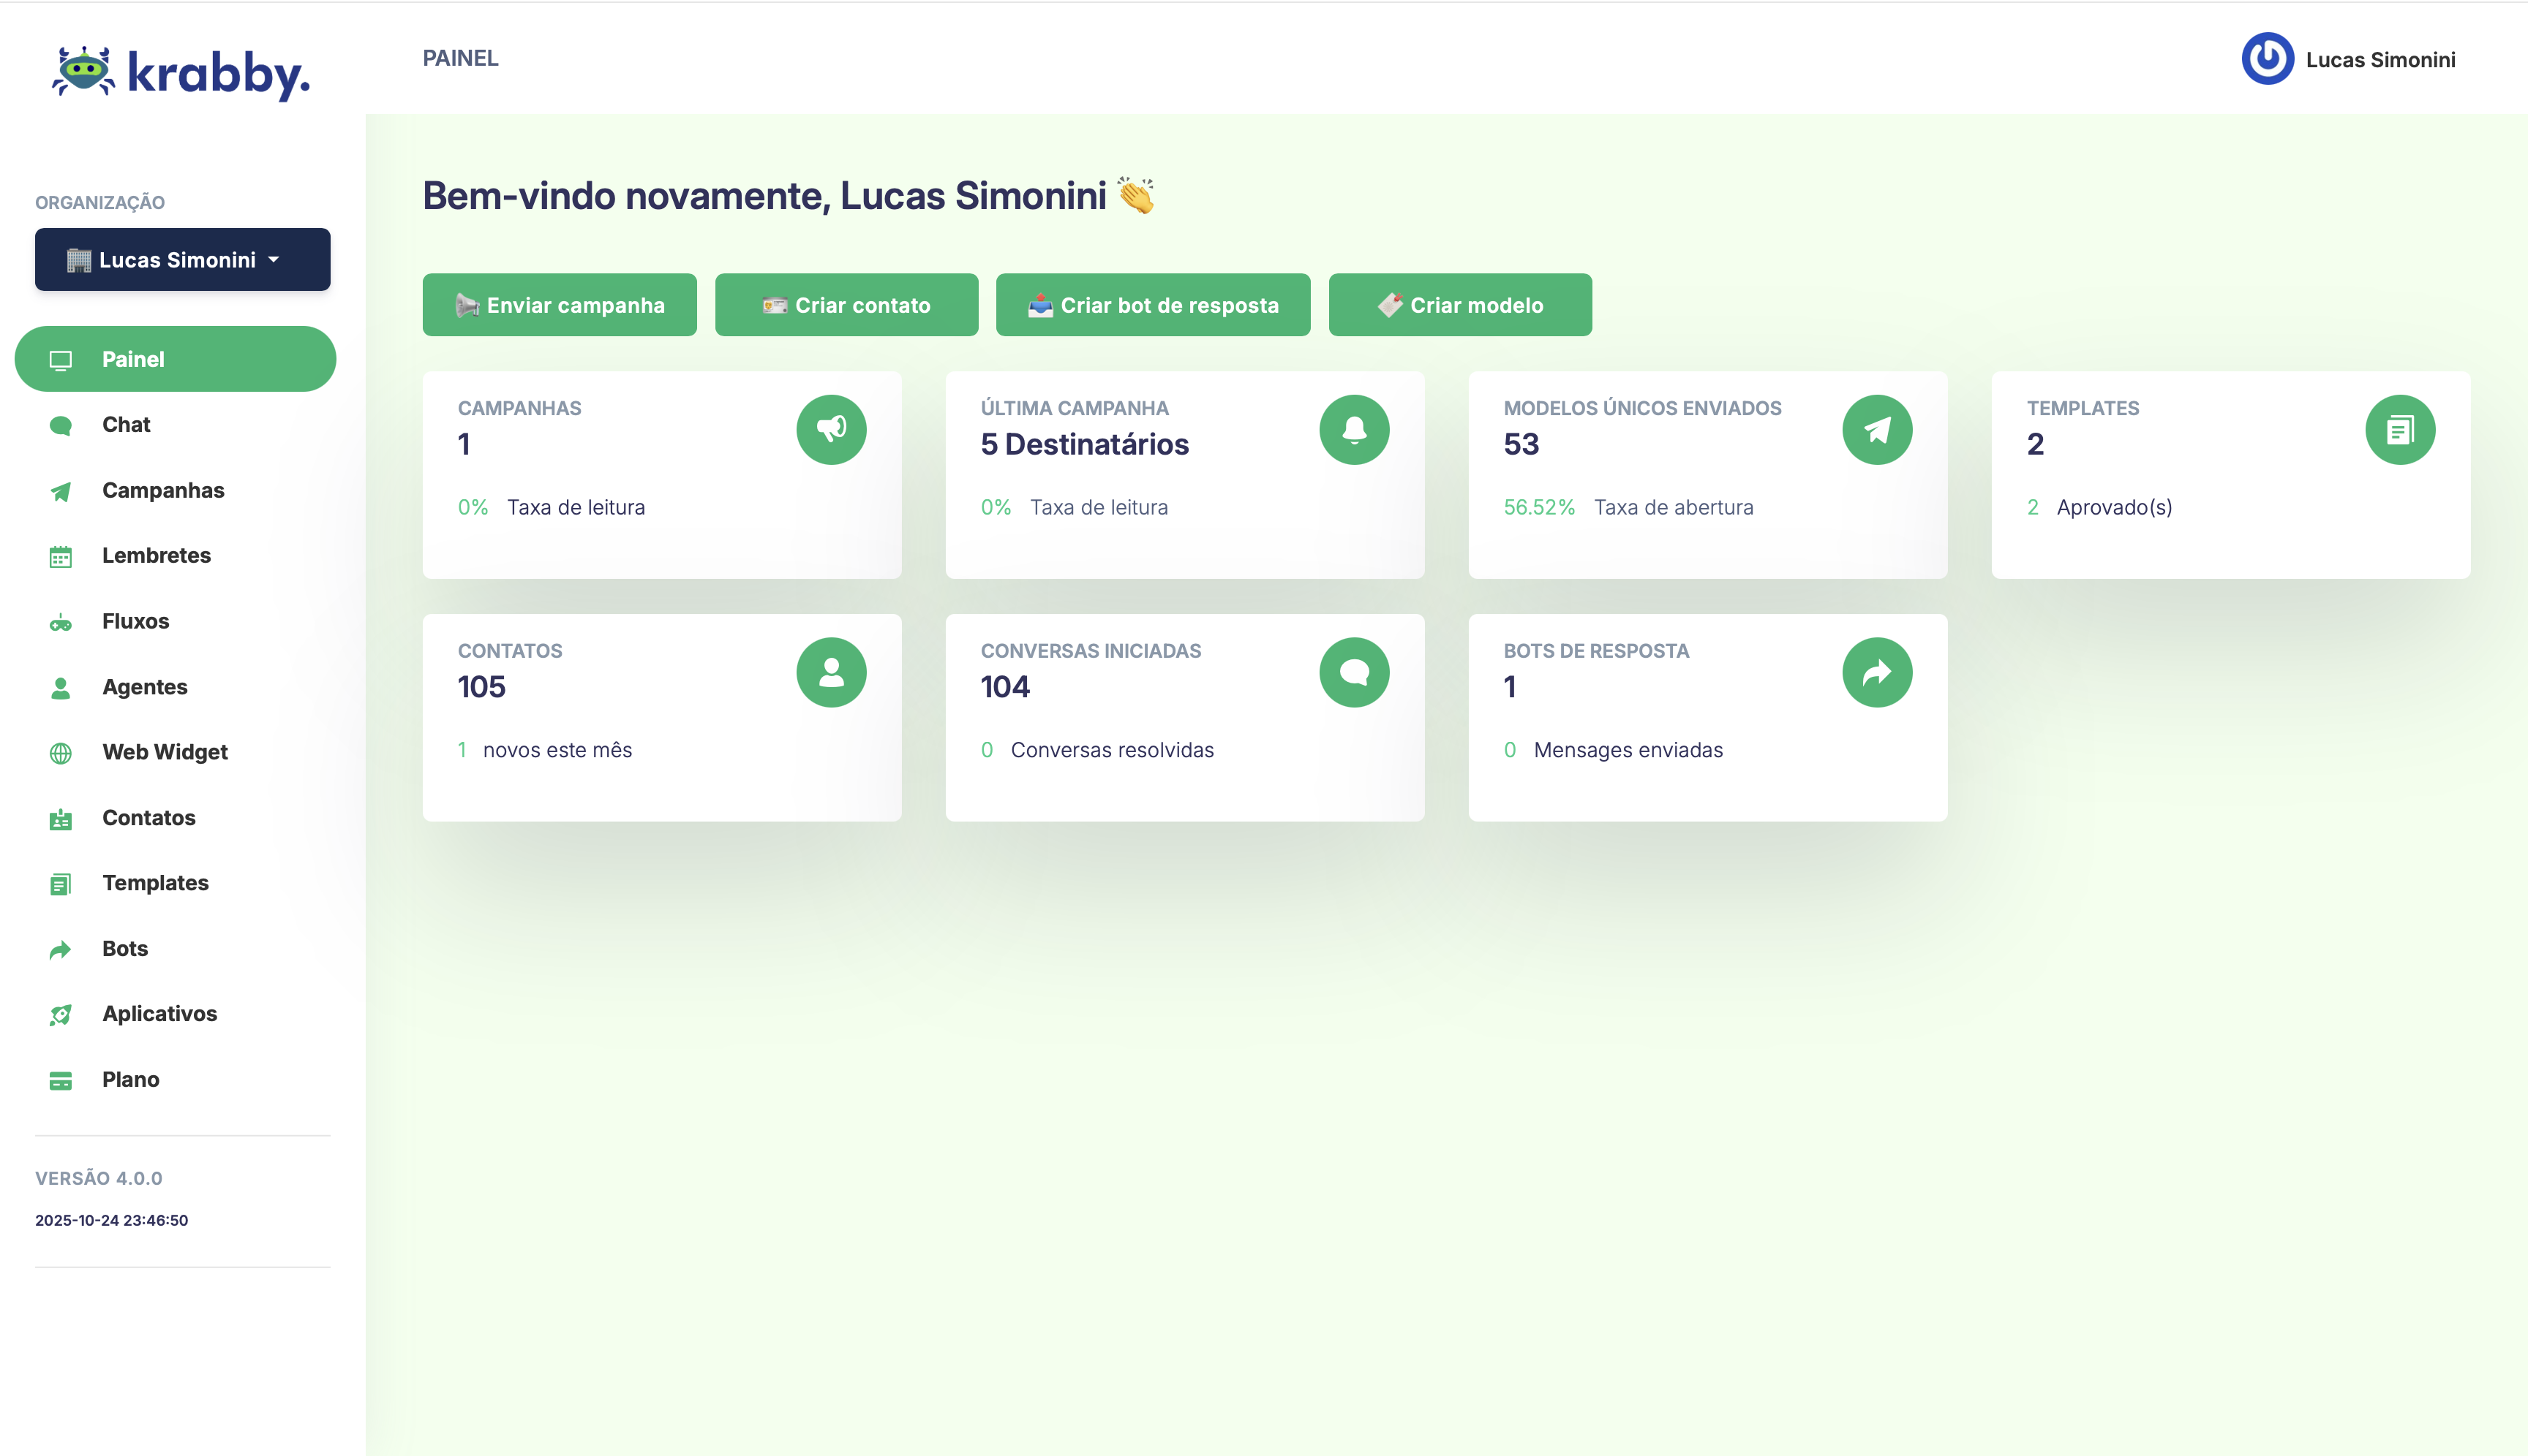Click the bell icon in Última Campanha card
The image size is (2528, 1456).
(x=1353, y=430)
